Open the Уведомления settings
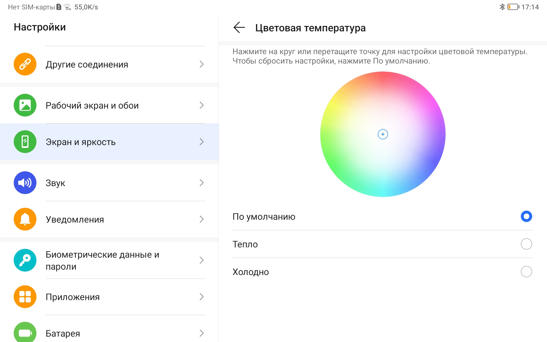Screen dimensions: 547x342 tap(109, 219)
